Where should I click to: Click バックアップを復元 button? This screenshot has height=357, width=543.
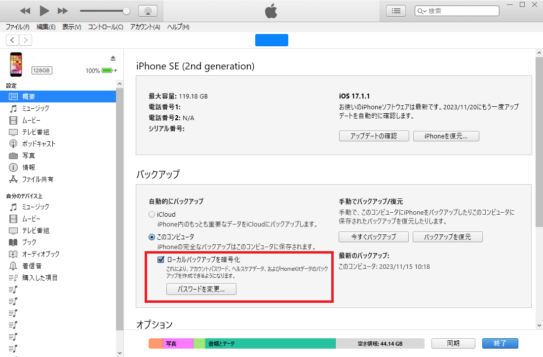[x=447, y=237]
